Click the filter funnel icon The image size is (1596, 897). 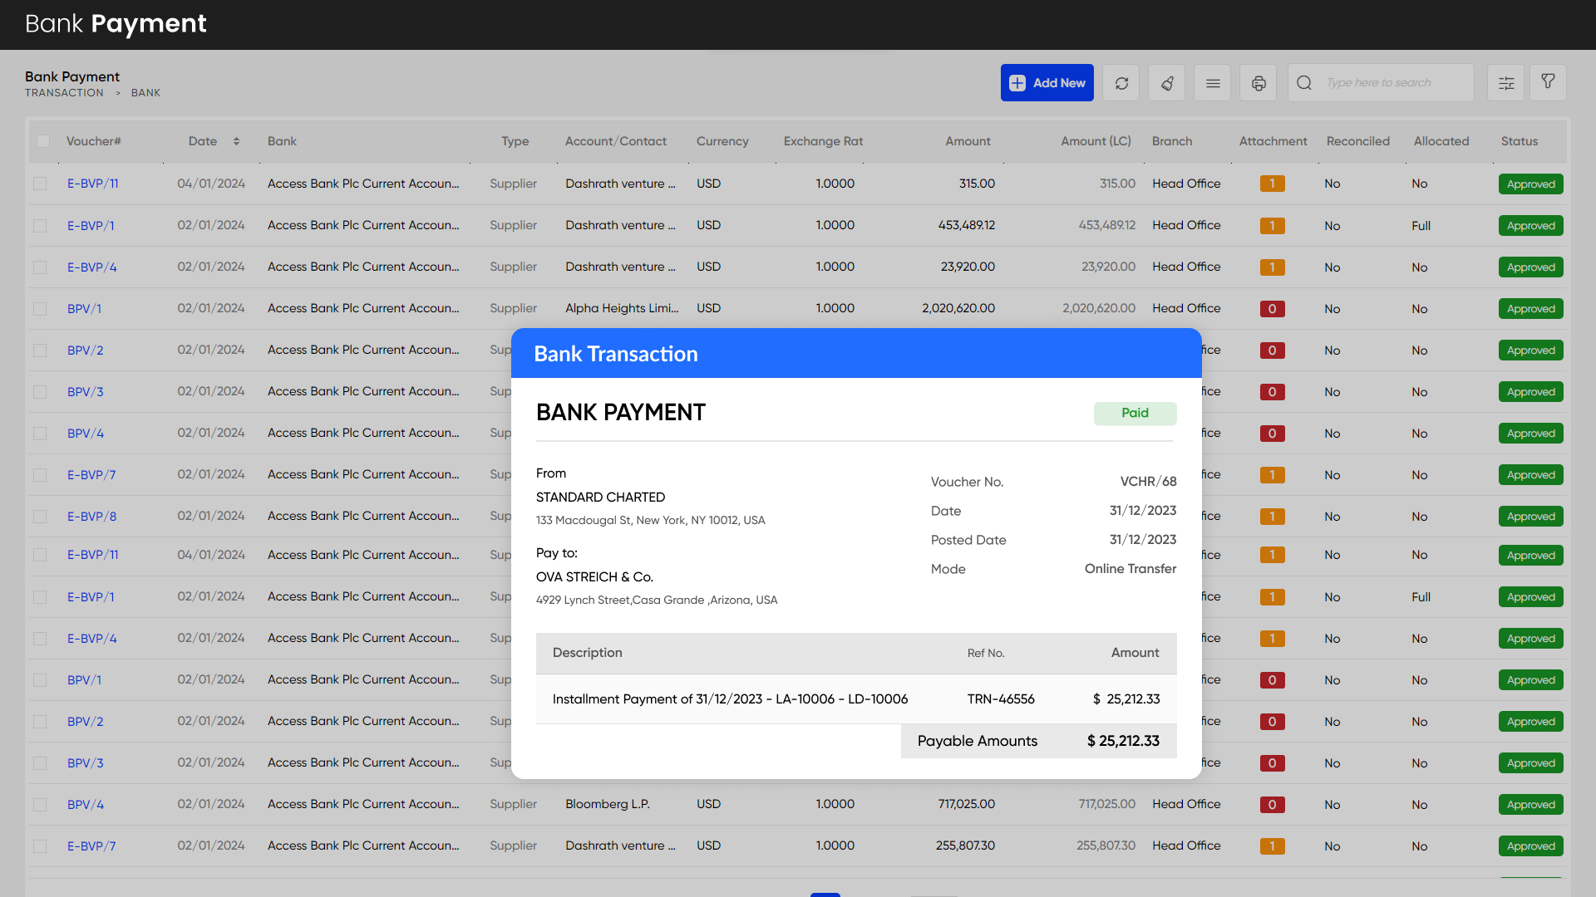point(1548,81)
